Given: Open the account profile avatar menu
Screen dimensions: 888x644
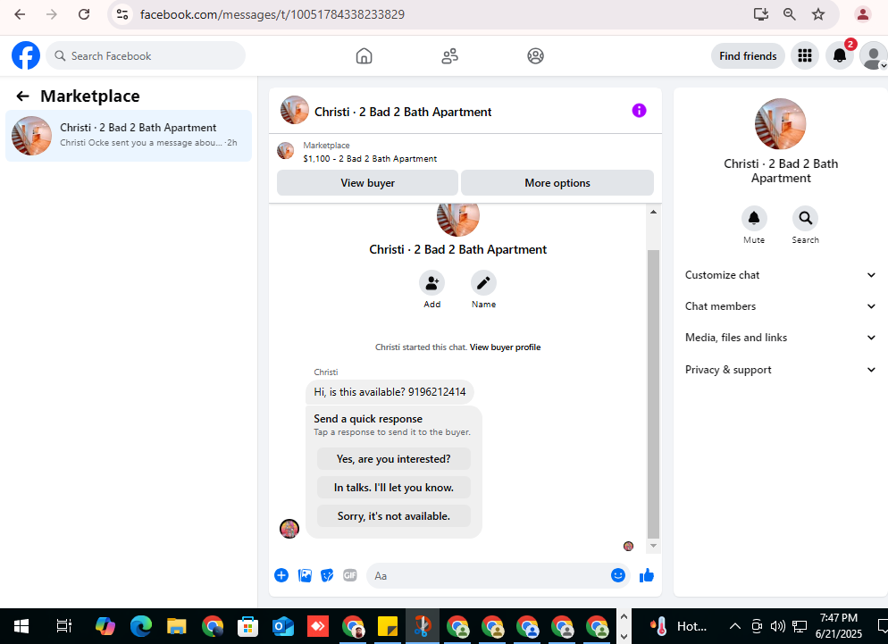Looking at the screenshot, I should (874, 56).
